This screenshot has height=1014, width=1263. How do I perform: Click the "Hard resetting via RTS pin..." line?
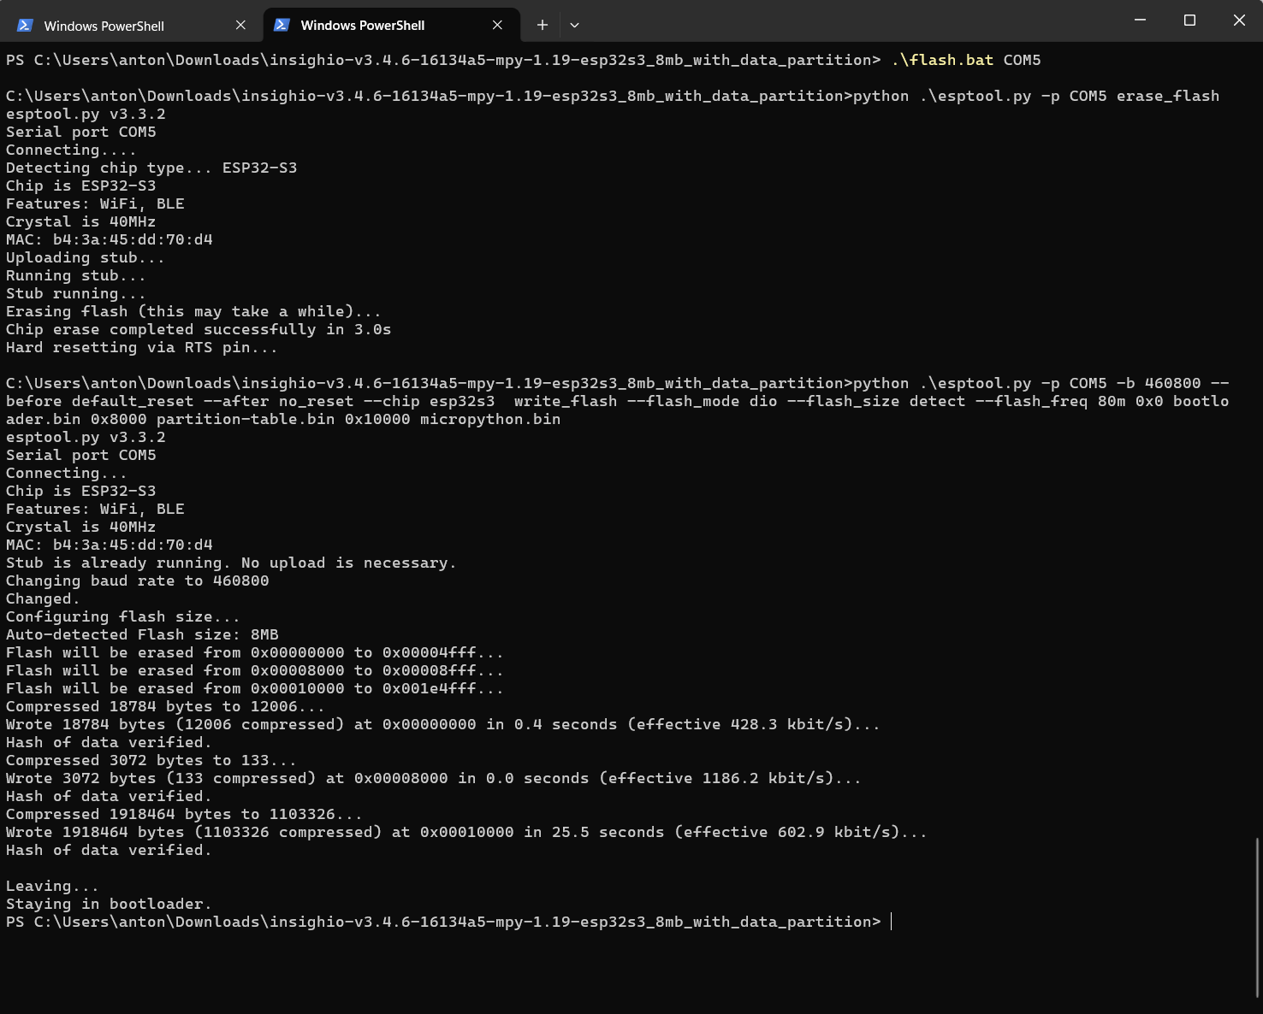click(142, 347)
